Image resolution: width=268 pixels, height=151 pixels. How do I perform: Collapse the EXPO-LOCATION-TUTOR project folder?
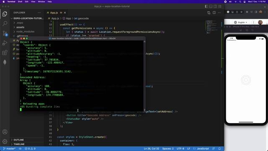point(27,18)
